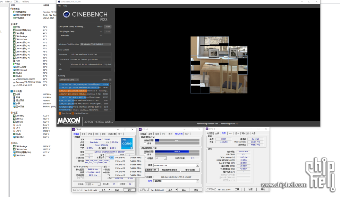Click the MOS temperature icon

click(14, 64)
